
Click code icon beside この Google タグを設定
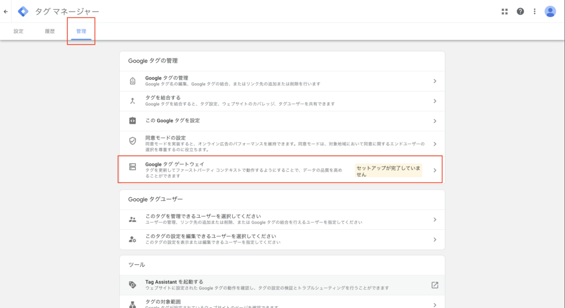coord(132,121)
